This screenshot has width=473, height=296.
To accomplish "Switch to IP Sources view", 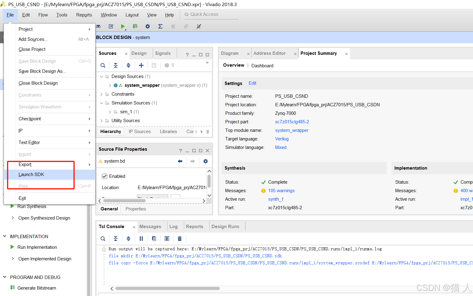I will [x=140, y=132].
